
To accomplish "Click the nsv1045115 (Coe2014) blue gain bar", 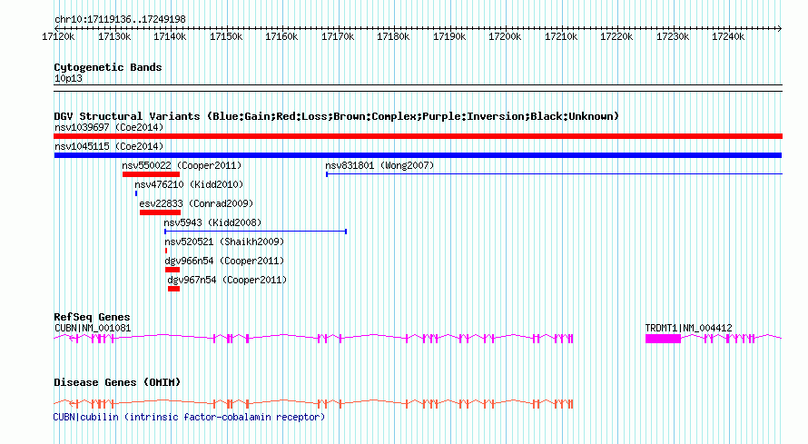I will (x=418, y=155).
